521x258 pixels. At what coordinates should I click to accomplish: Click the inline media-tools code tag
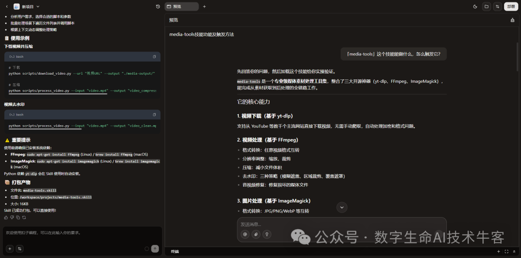pos(248,81)
